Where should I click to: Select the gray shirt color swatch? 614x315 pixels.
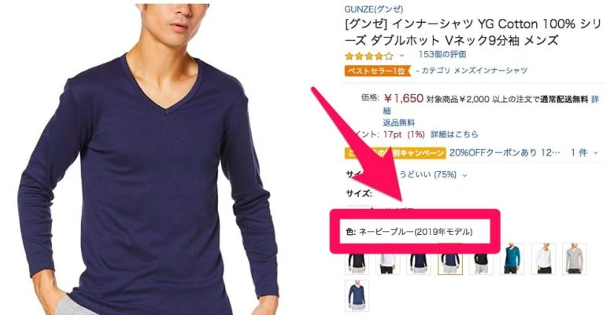click(x=574, y=258)
